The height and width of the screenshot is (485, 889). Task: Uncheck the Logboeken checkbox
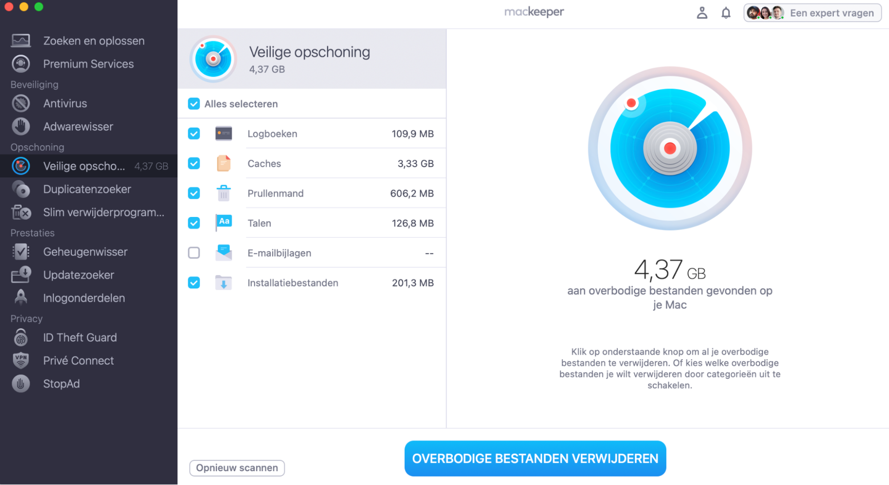(x=194, y=134)
